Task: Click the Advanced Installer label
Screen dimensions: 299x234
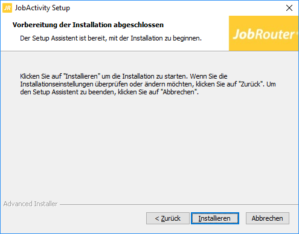Action: click(x=30, y=204)
